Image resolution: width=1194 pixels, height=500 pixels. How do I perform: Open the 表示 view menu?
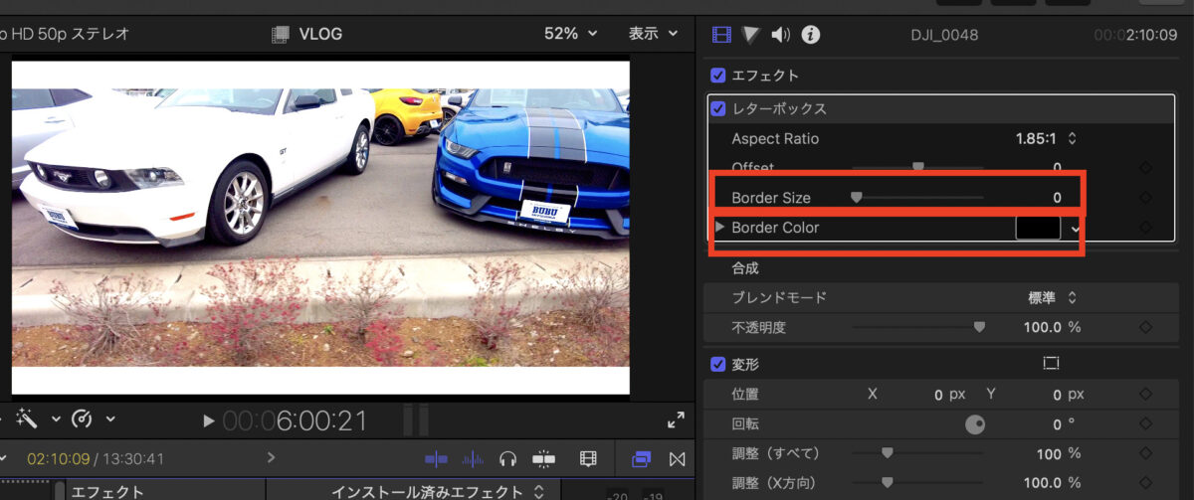click(x=654, y=34)
